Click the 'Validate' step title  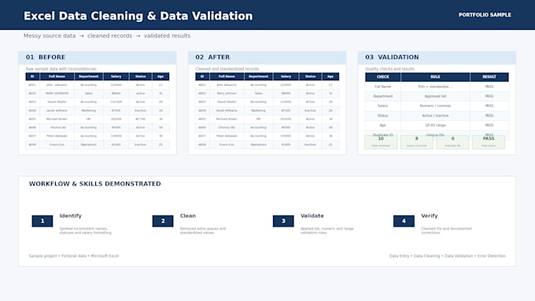click(312, 216)
